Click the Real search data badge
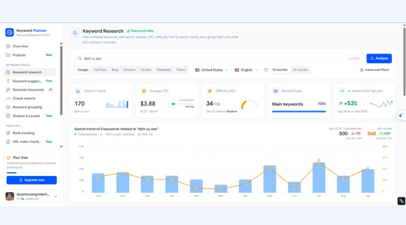 pos(140,31)
